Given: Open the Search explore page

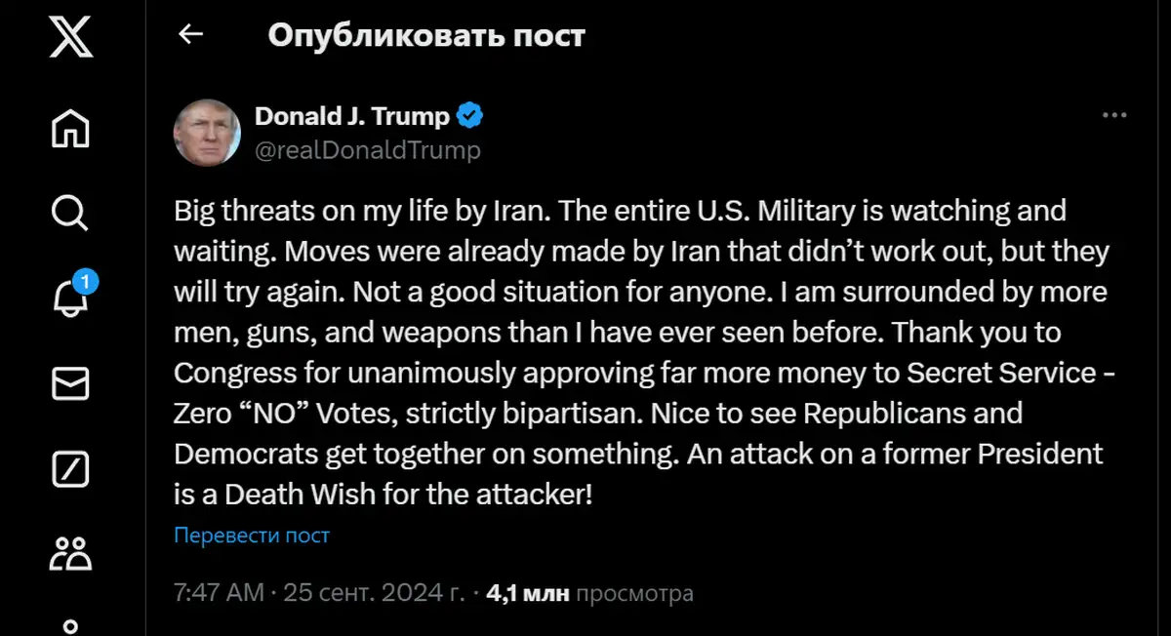Looking at the screenshot, I should click(x=70, y=212).
